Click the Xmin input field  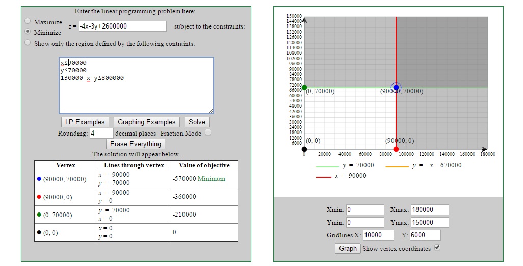[364, 209]
